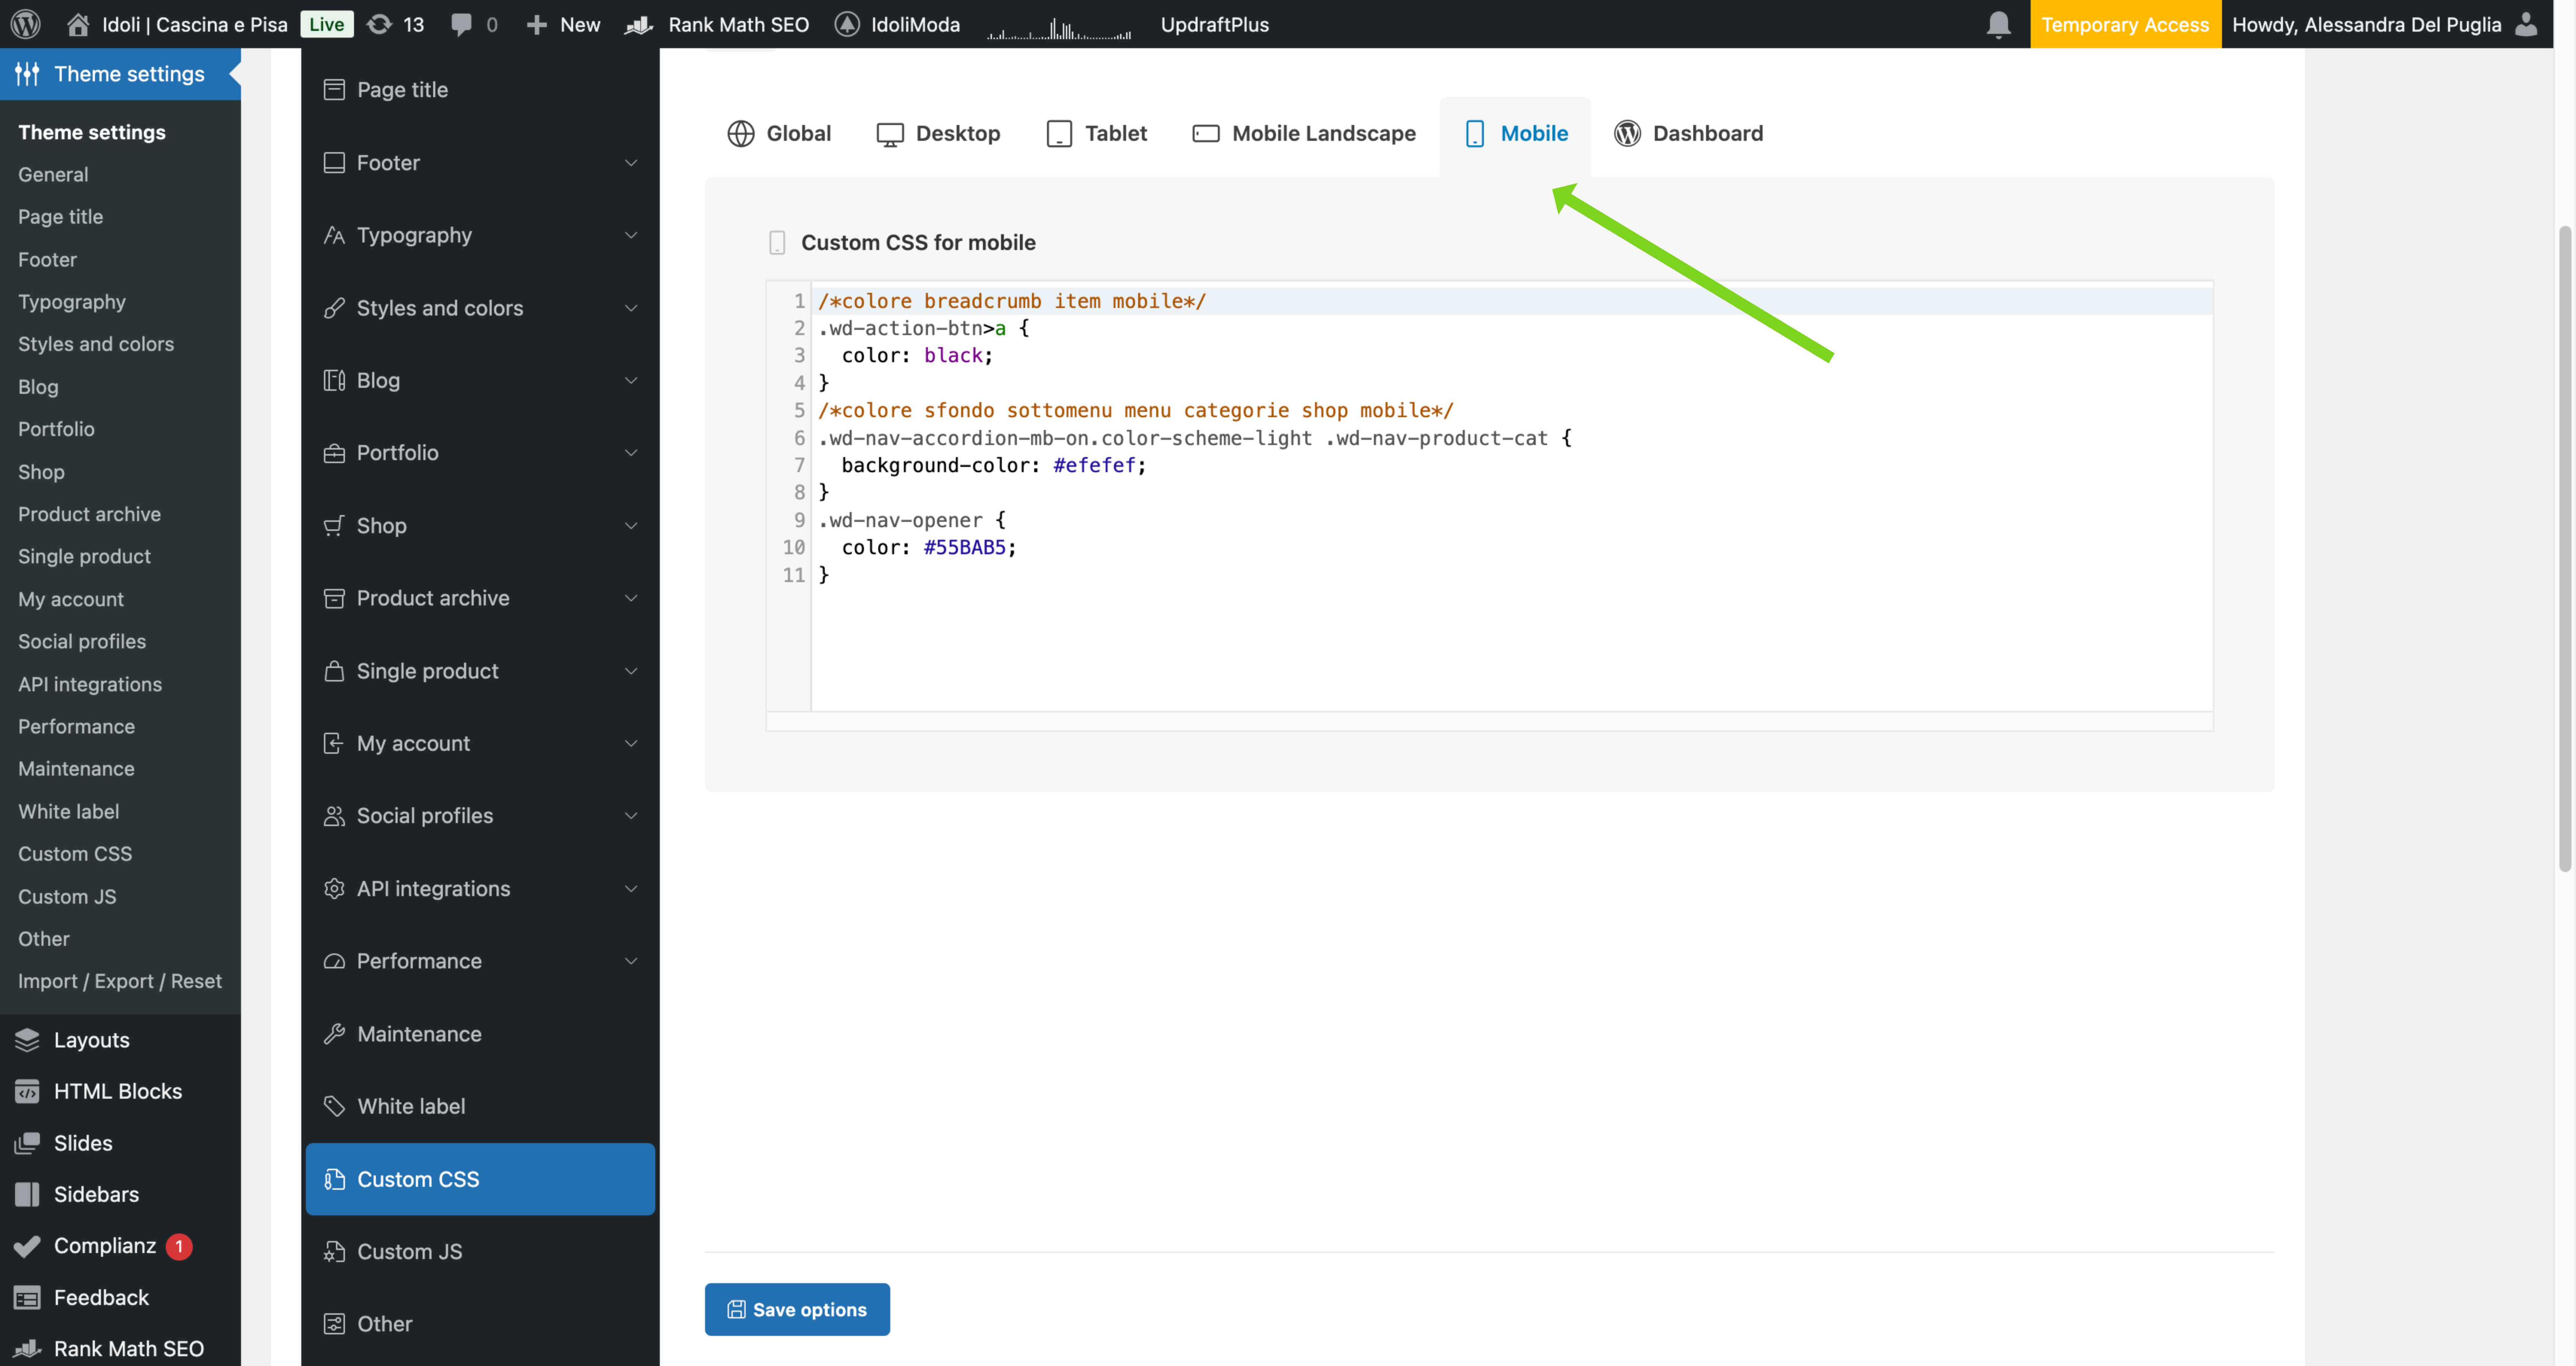The image size is (2576, 1366).
Task: Click the HTML Blocks code icon
Action: click(x=27, y=1091)
